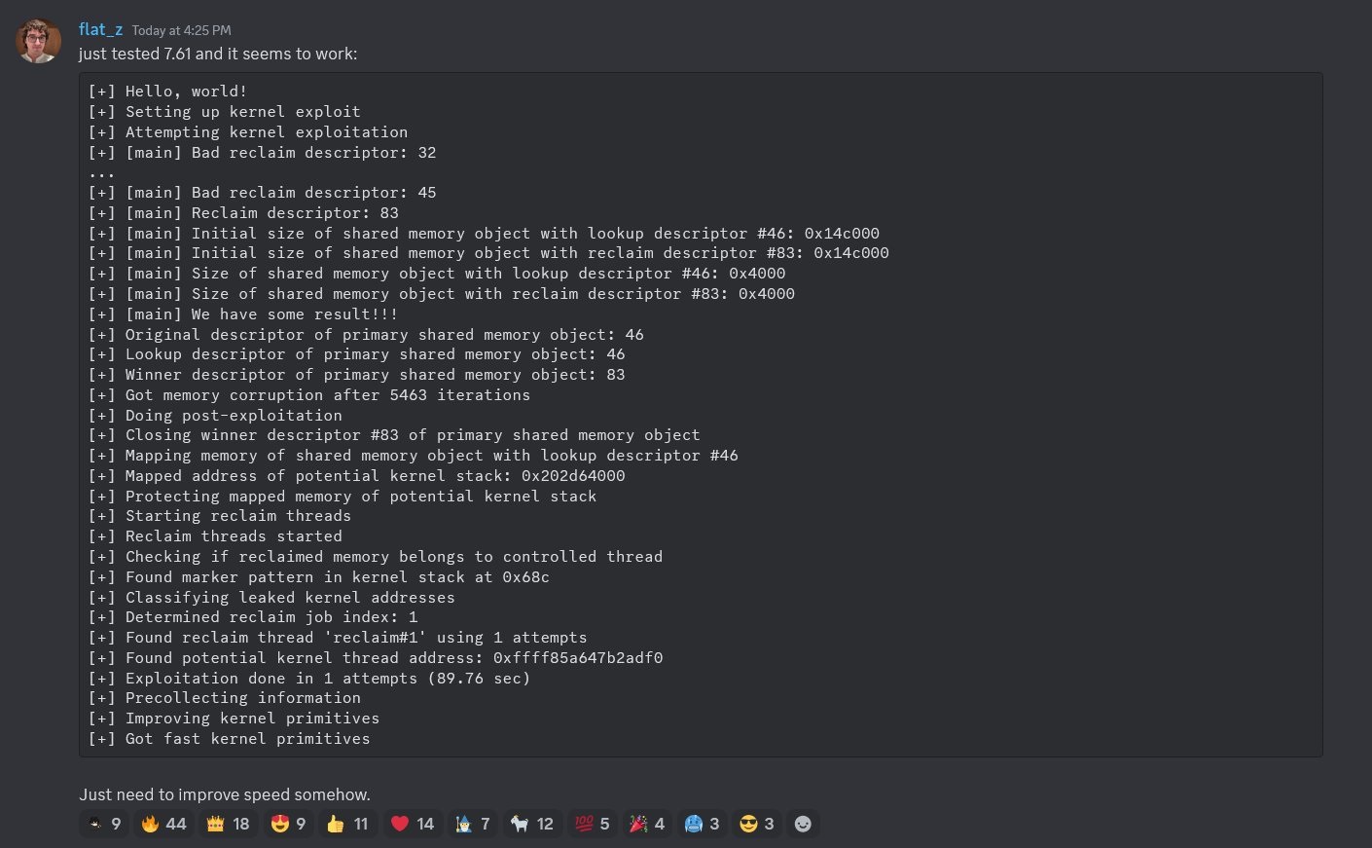Click flat_z's avatar picture

coord(39,41)
